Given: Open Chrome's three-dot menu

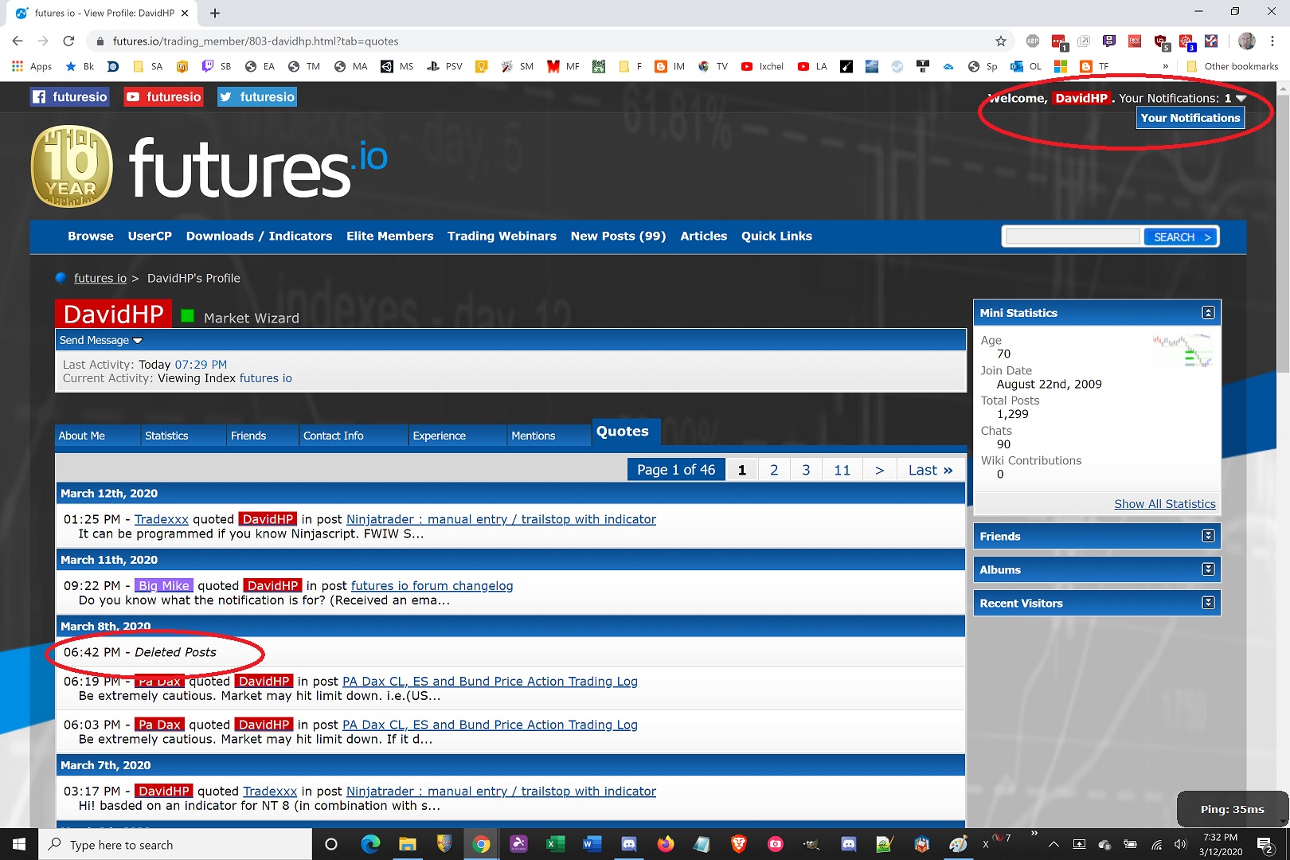Looking at the screenshot, I should tap(1272, 41).
